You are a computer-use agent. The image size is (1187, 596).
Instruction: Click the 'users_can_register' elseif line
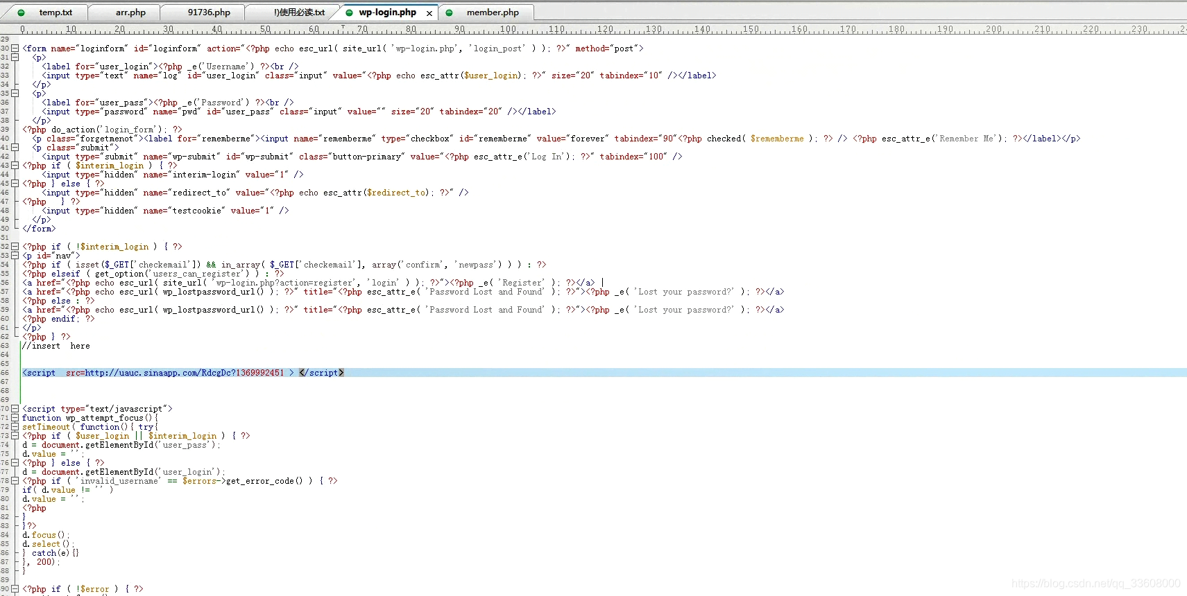(153, 274)
